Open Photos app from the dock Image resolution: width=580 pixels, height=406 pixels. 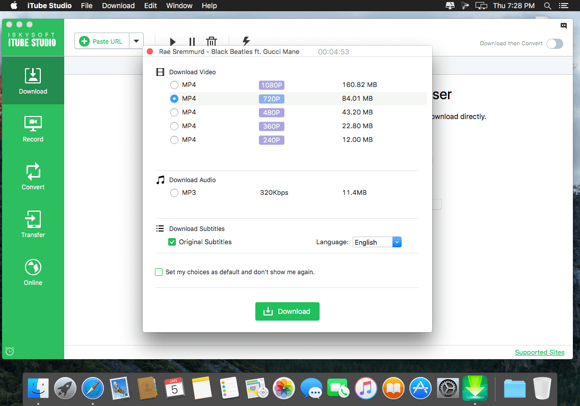284,388
